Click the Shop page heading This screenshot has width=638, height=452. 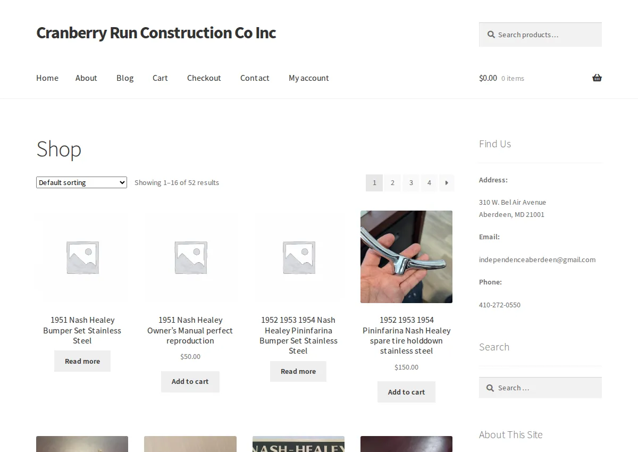click(58, 149)
